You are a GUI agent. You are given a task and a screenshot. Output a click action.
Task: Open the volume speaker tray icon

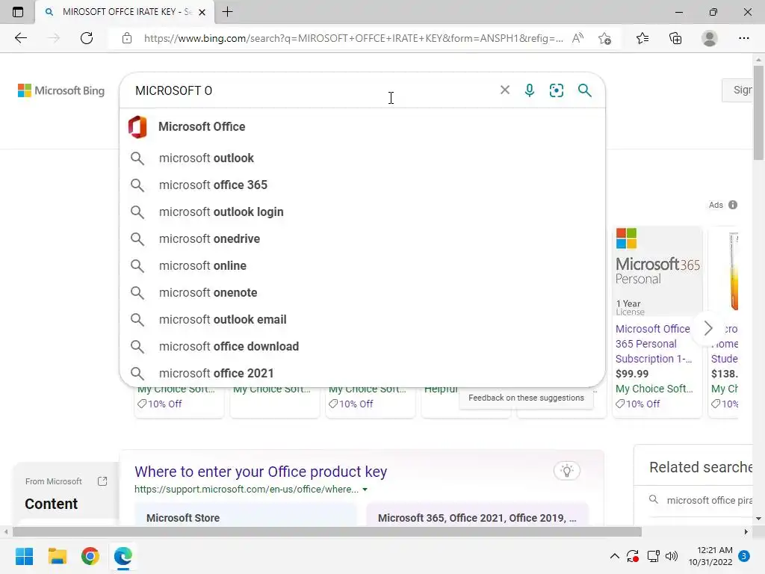tap(672, 556)
